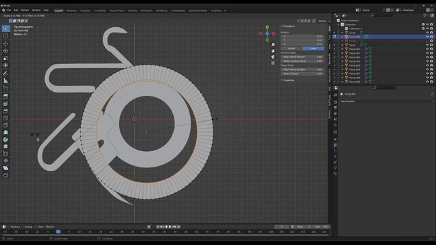Open the Playback dropdown in timeline

pos(16,227)
